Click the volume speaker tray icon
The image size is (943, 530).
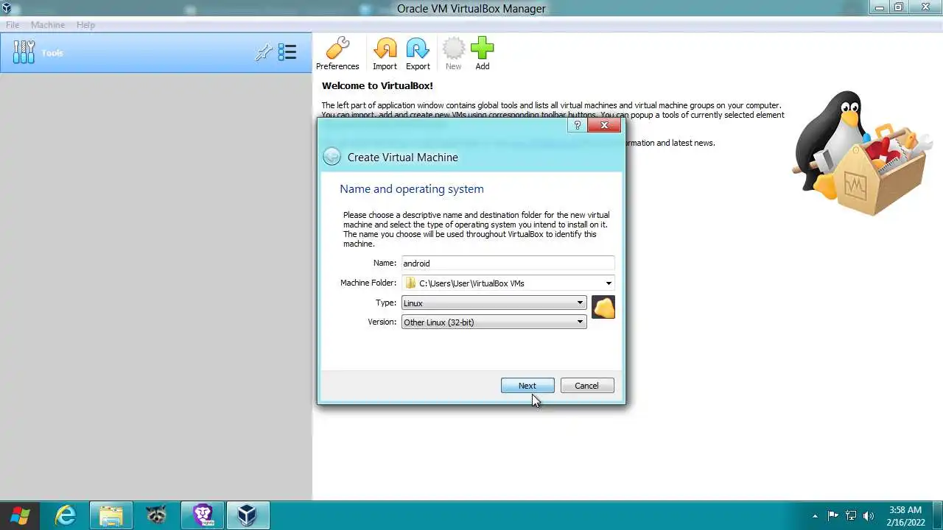[x=869, y=515]
